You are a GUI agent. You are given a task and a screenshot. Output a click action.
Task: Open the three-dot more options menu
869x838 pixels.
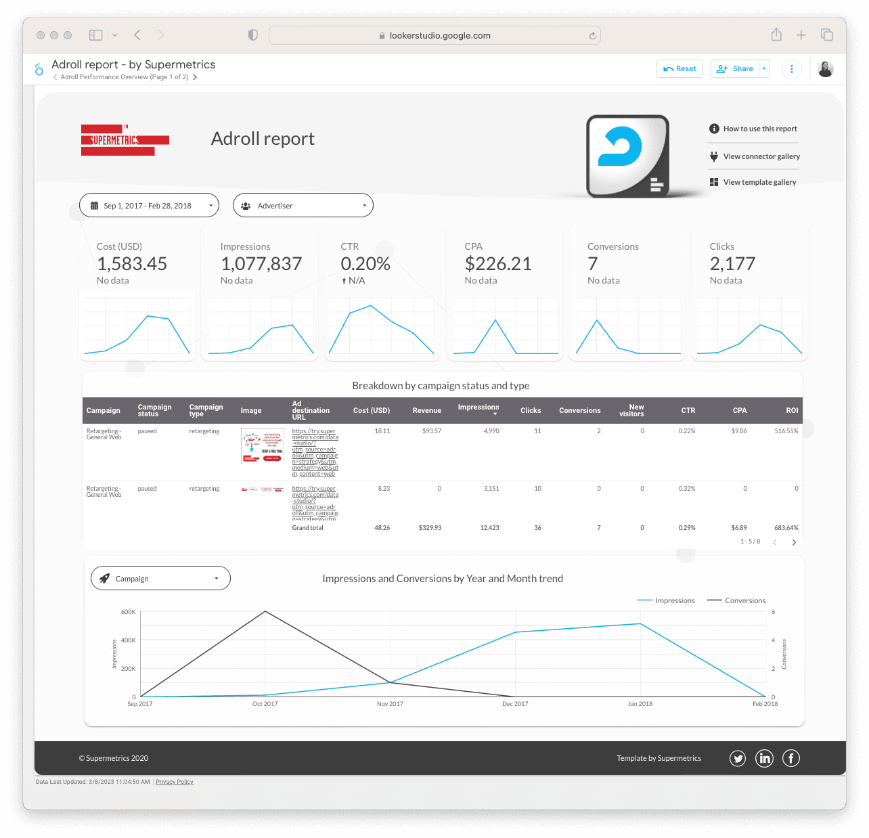[x=792, y=68]
